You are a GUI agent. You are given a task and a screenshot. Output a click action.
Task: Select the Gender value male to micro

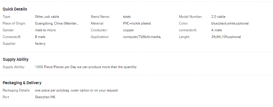[x=46, y=30]
